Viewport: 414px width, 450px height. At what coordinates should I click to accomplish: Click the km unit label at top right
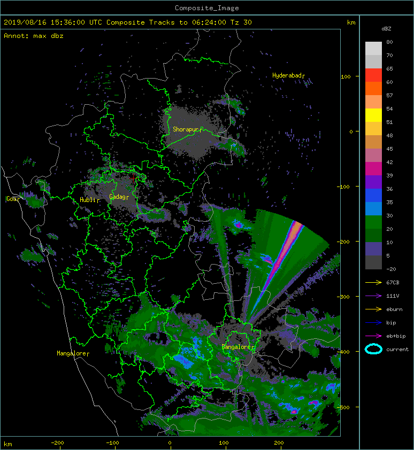click(x=351, y=22)
